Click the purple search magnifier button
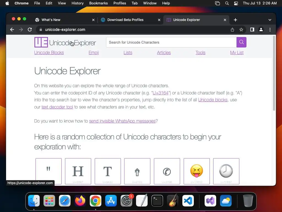The image size is (282, 212). 241,42
